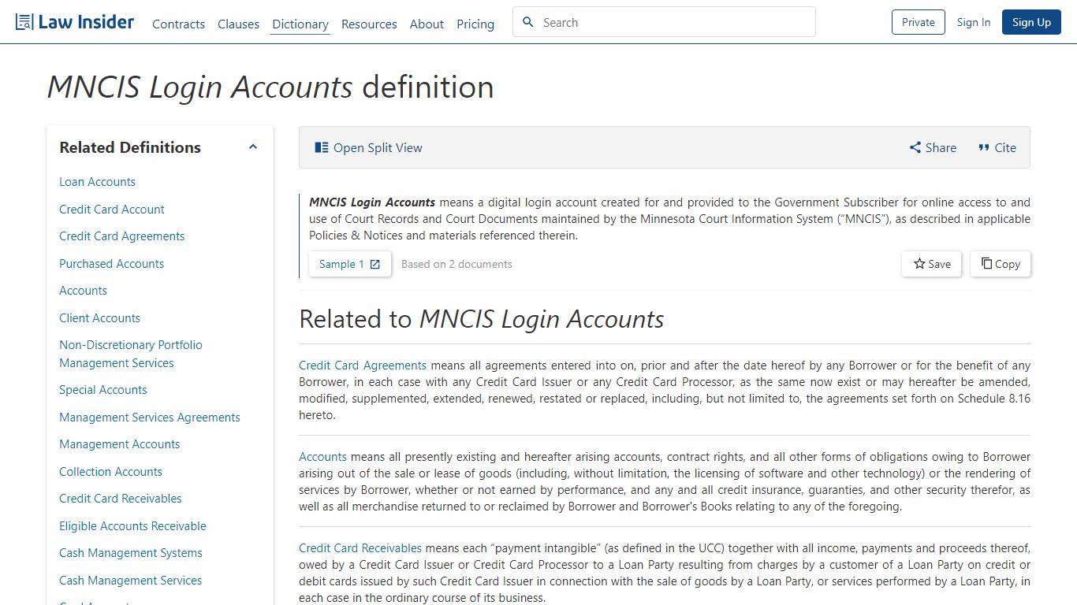The image size is (1077, 605).
Task: Open the Eligible Accounts Receivable definition
Action: pos(132,526)
